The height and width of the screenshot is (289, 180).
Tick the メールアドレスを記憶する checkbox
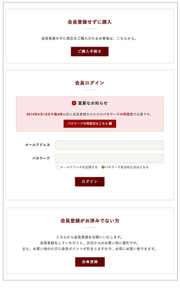pos(58,167)
